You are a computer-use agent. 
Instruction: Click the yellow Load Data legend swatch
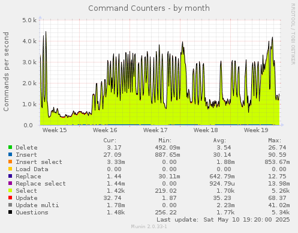point(10,169)
